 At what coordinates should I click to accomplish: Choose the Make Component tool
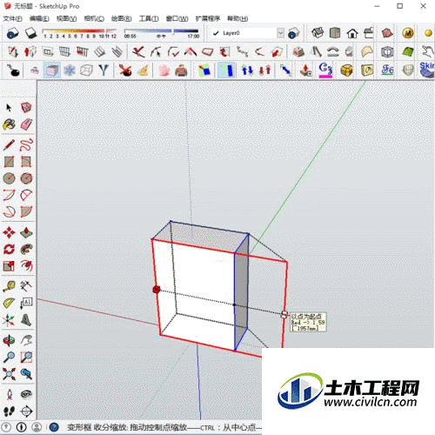coord(26,108)
